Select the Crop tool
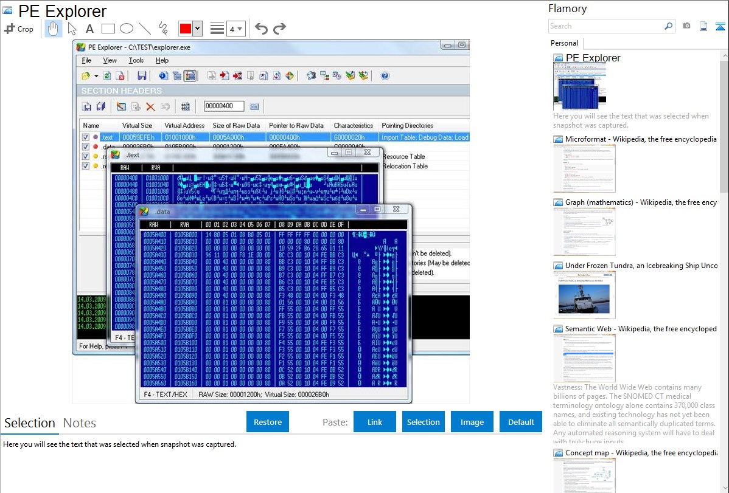This screenshot has height=493, width=729. [19, 29]
